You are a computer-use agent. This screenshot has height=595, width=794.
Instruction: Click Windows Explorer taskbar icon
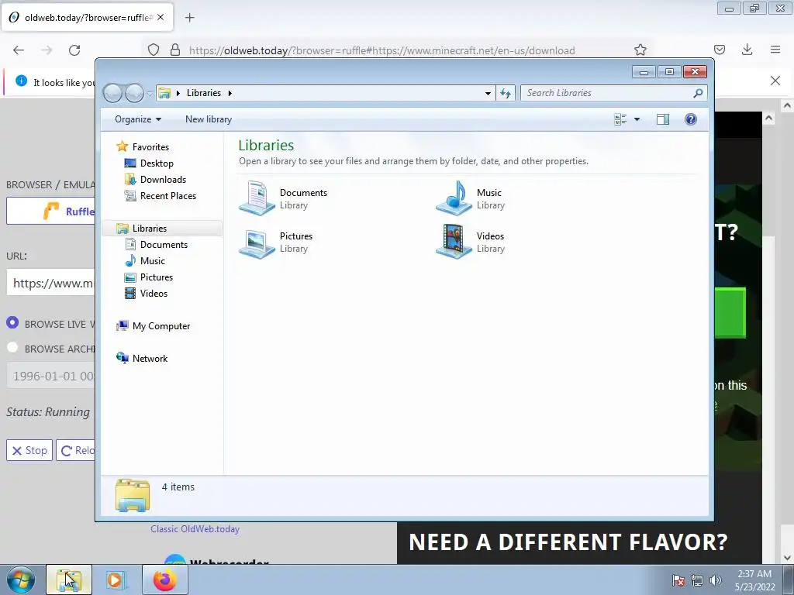69,580
